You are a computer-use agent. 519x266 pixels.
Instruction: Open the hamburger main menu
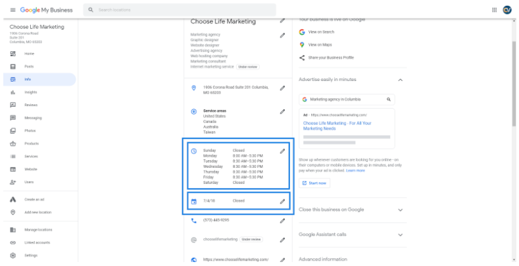point(13,10)
